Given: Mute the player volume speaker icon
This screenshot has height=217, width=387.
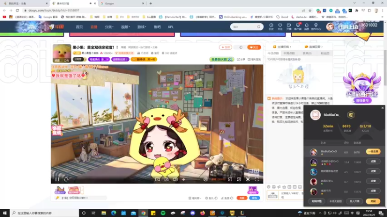Looking at the screenshot, I should (175, 179).
